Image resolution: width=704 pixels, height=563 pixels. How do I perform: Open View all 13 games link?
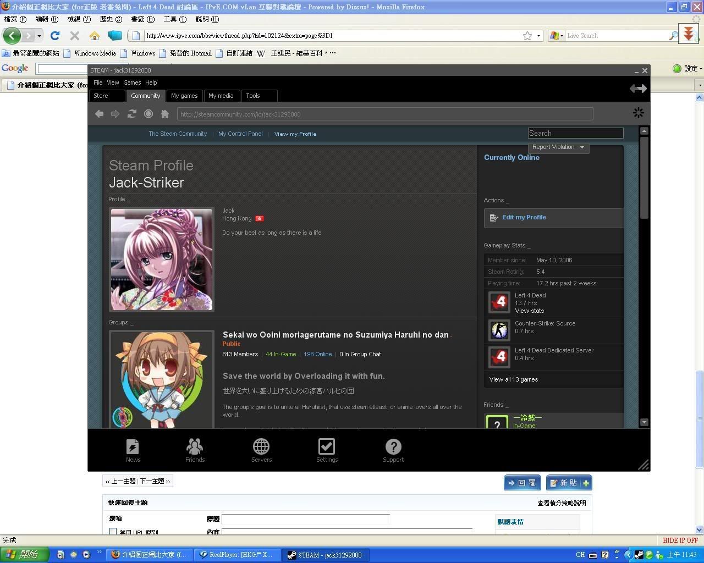point(513,379)
